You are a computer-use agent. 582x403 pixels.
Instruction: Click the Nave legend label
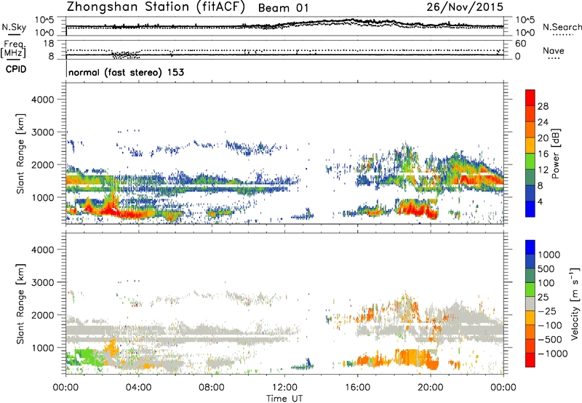click(x=554, y=50)
